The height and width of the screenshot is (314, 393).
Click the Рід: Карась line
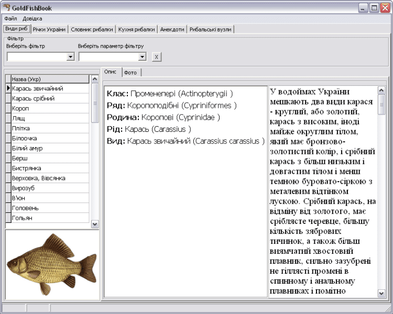(x=149, y=129)
